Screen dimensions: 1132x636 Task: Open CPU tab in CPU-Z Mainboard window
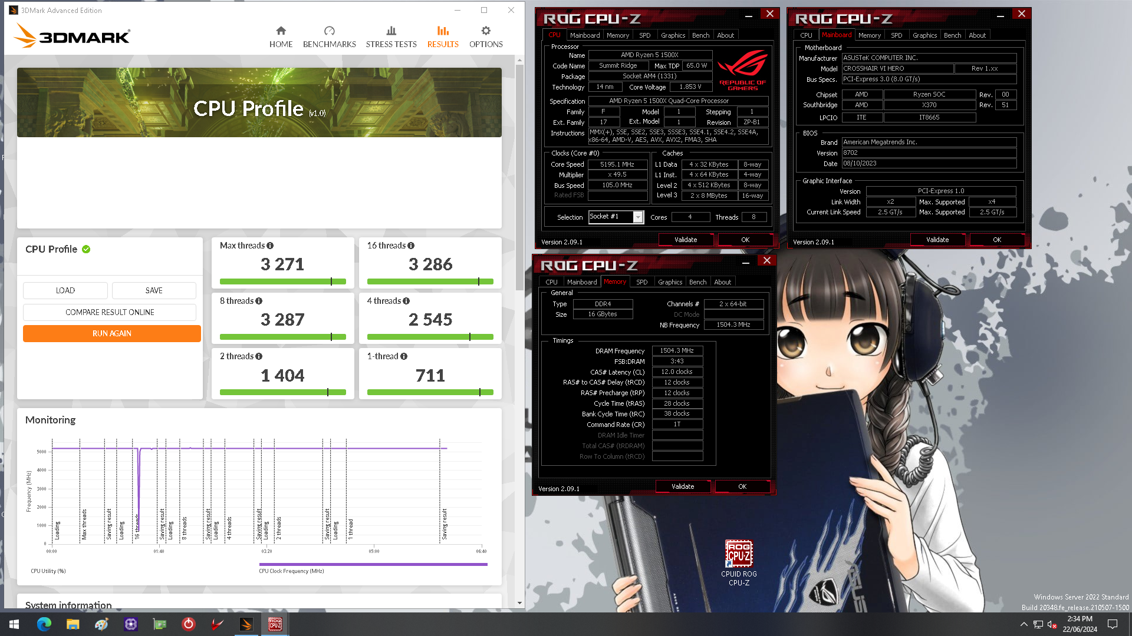coord(805,35)
